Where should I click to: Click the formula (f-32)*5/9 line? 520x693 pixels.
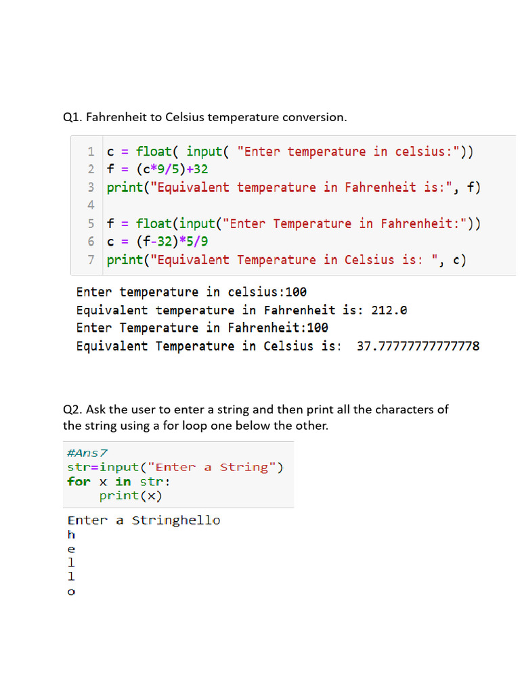coord(157,242)
